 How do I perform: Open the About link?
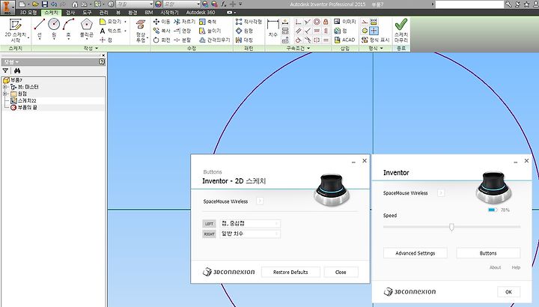(x=495, y=267)
